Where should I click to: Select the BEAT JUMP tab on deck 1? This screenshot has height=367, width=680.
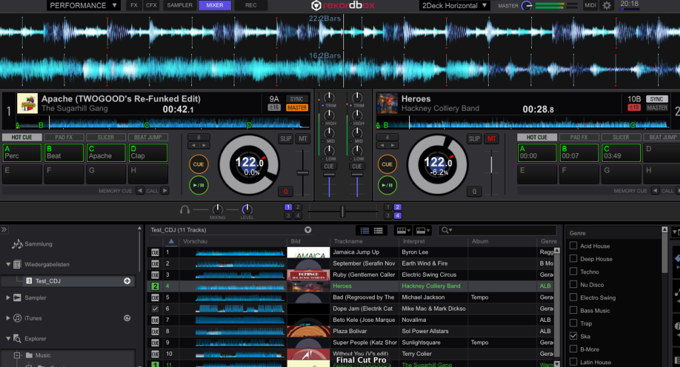[x=147, y=137]
